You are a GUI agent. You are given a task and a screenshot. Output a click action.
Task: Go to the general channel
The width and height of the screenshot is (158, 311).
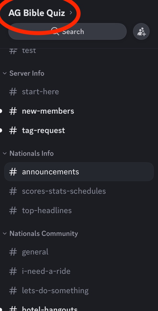pyautogui.click(x=35, y=252)
